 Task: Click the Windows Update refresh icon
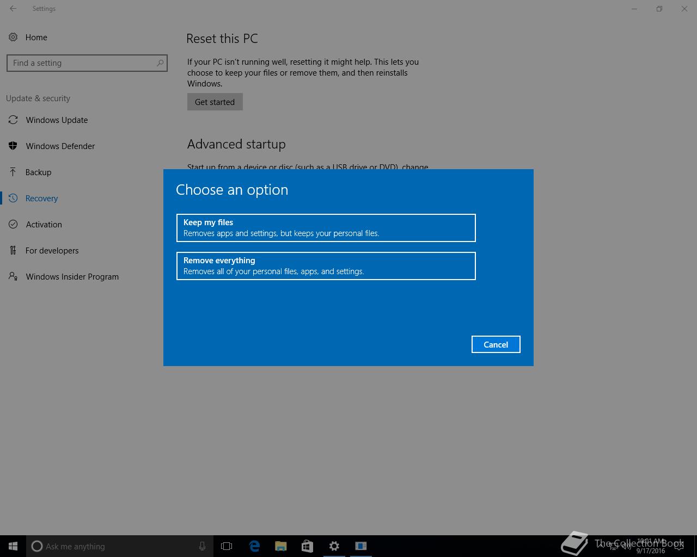13,120
